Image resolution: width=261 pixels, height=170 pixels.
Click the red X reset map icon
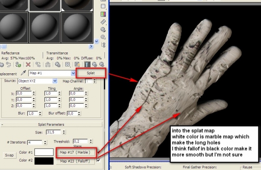(x=28, y=65)
